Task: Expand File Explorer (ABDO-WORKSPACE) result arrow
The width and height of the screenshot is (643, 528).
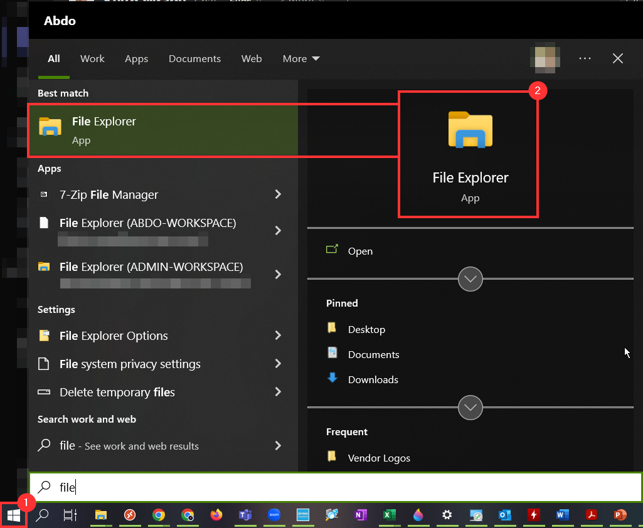Action: 278,230
